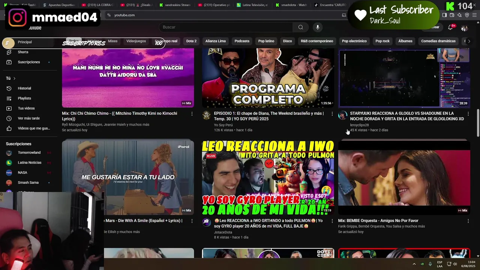The height and width of the screenshot is (270, 480).
Task: Open options menu for Chi Chi Chimo mix
Action: pyautogui.click(x=192, y=114)
